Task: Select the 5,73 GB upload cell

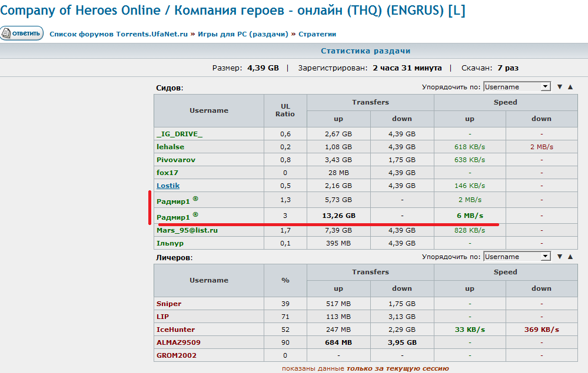Action: click(x=338, y=200)
